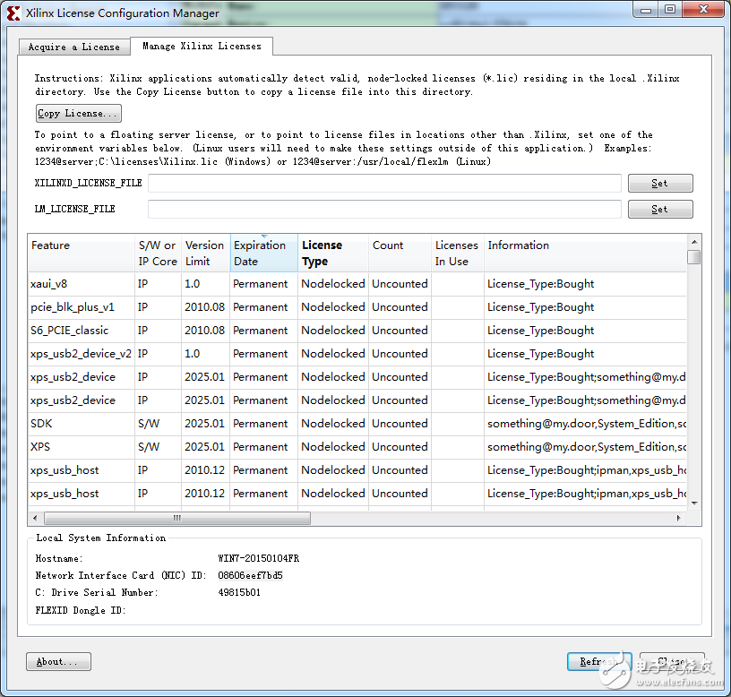Sort by S/W or IP Core column
Screen dimensions: 731x697
point(158,254)
